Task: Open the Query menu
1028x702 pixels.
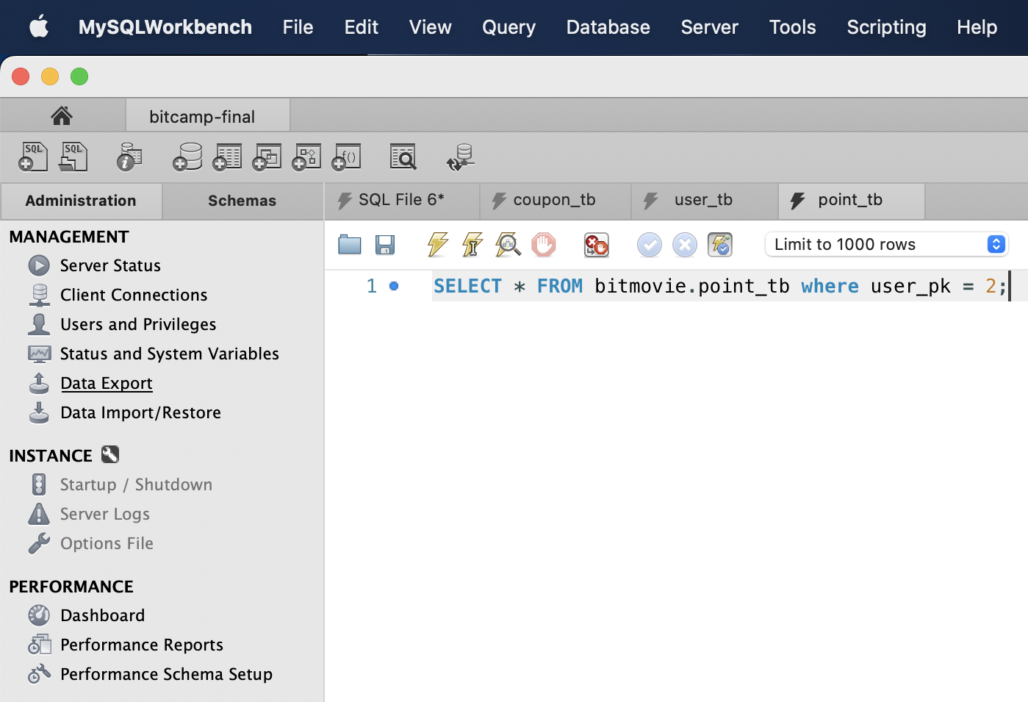Action: [508, 27]
